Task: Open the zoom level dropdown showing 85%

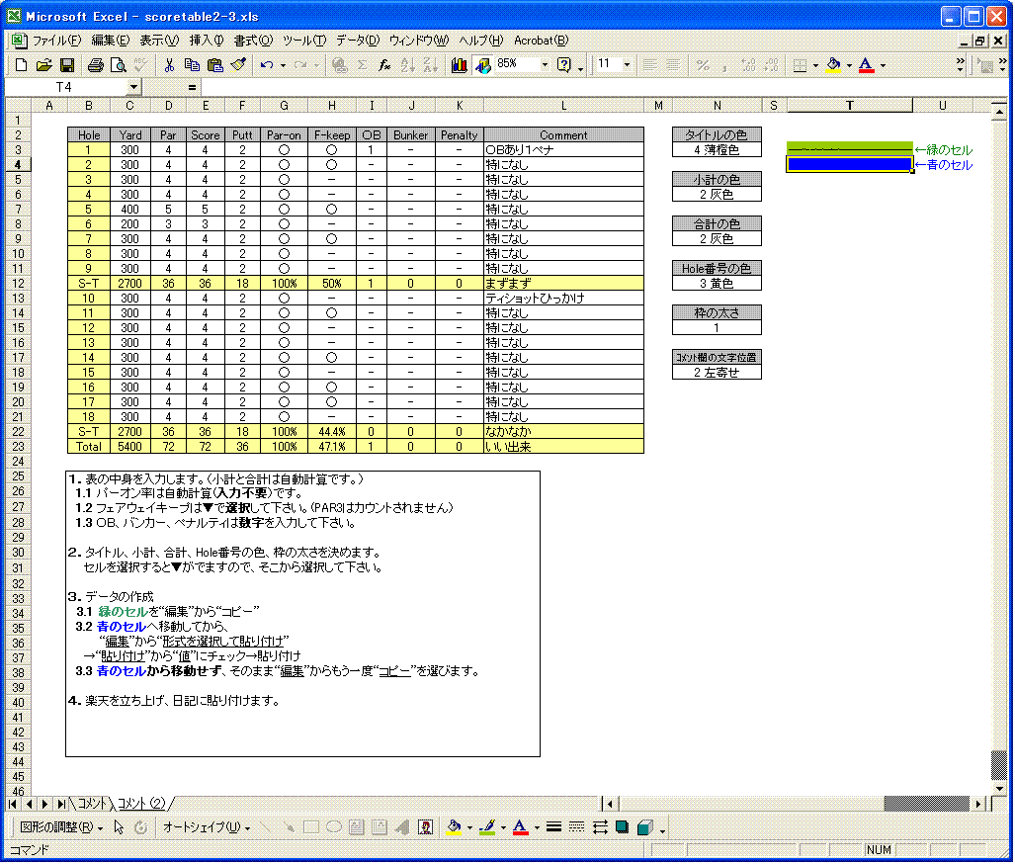Action: point(546,65)
